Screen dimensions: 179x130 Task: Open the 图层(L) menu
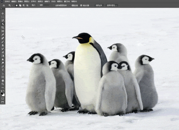click(27, 1)
